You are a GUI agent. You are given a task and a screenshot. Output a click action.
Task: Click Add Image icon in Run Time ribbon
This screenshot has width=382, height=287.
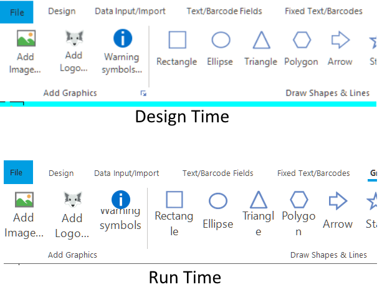pos(24,200)
